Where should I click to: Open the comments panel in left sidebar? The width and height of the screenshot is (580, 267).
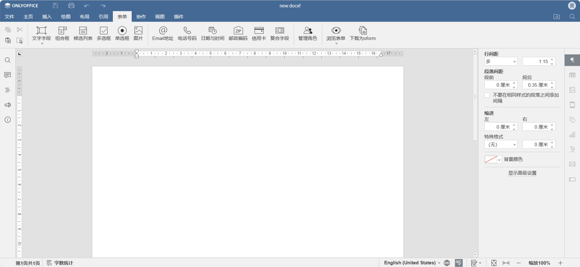[x=8, y=75]
